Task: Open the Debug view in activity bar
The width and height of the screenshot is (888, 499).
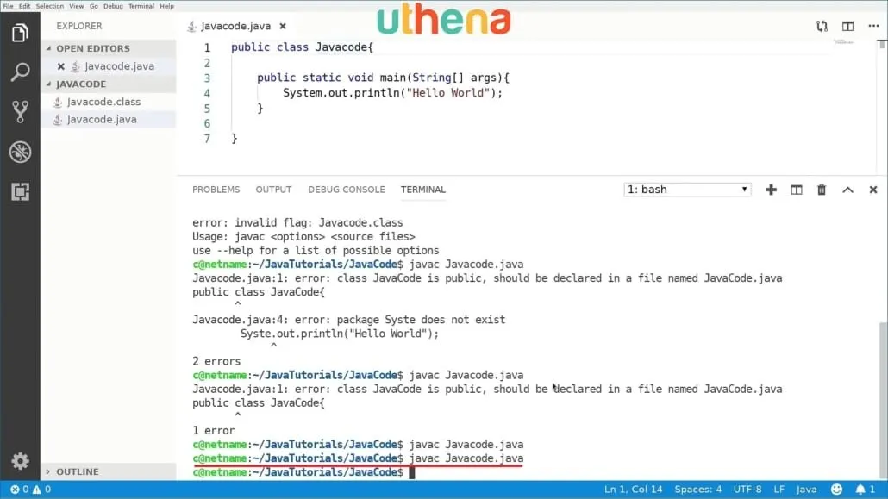Action: (20, 152)
